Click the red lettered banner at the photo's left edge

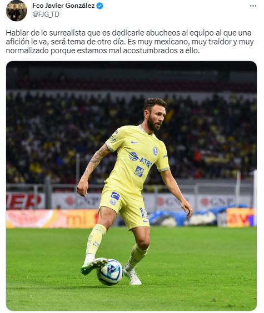(x=26, y=201)
